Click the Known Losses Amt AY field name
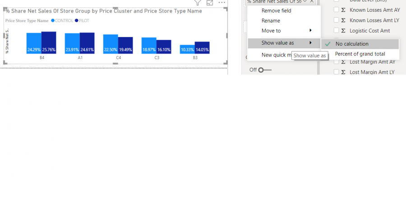The width and height of the screenshot is (406, 224). [375, 10]
